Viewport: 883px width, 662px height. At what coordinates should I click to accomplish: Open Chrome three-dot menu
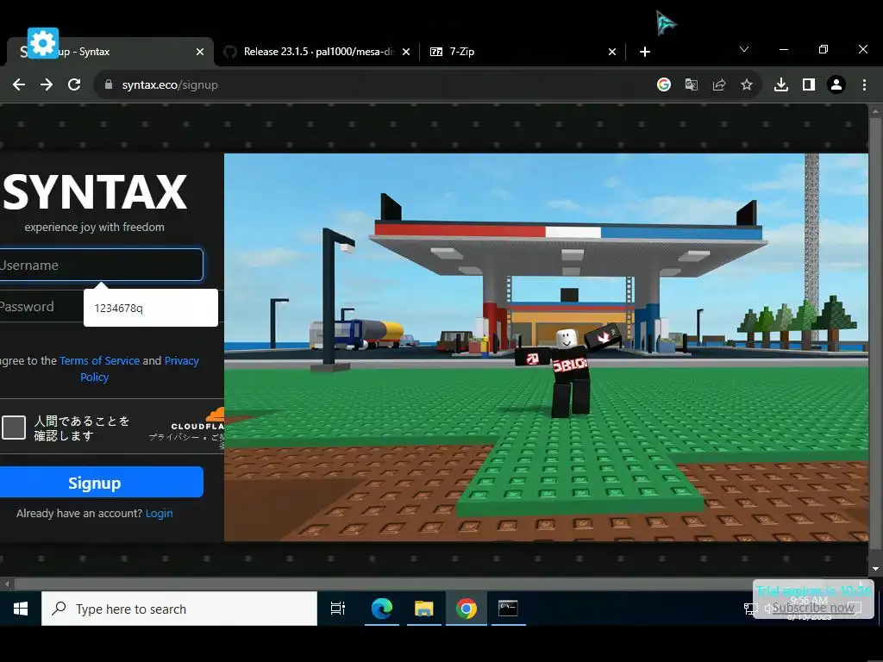(864, 85)
